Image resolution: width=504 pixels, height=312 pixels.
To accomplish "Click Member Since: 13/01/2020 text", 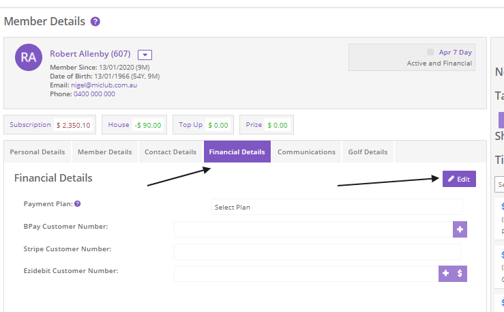I will [x=100, y=67].
